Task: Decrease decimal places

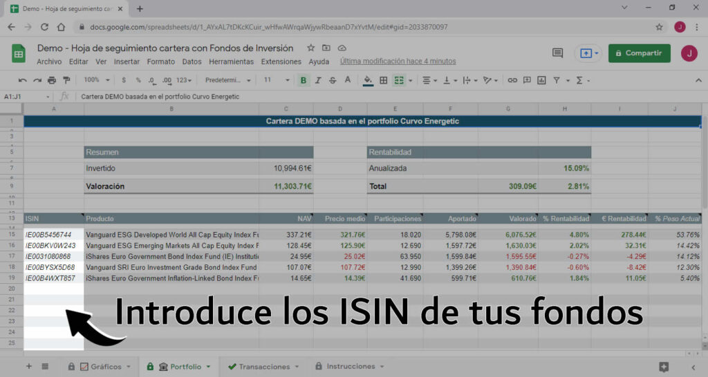Action: [152, 80]
